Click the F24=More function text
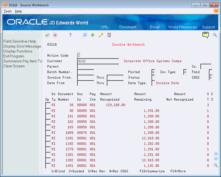 (x=178, y=171)
